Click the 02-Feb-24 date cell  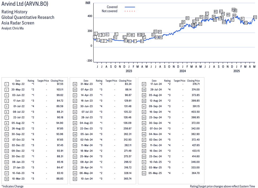(86, 140)
